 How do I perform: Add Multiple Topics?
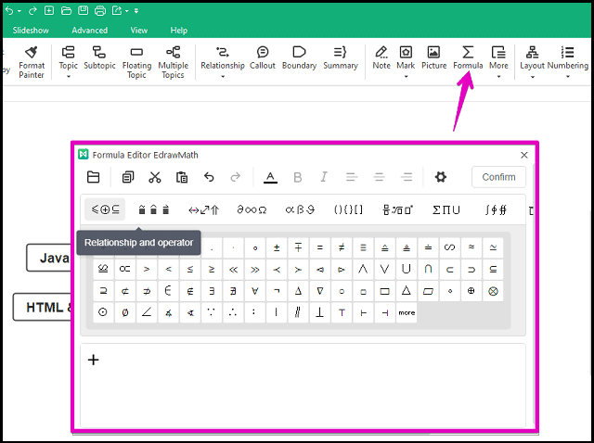click(x=174, y=62)
